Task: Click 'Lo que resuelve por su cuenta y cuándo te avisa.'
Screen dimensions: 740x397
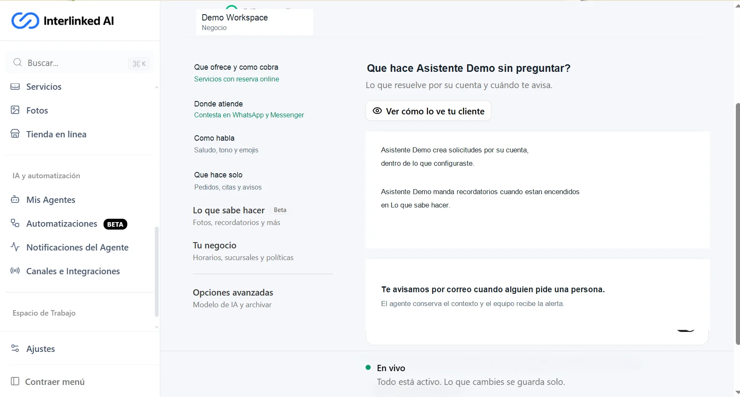Action: 459,85
